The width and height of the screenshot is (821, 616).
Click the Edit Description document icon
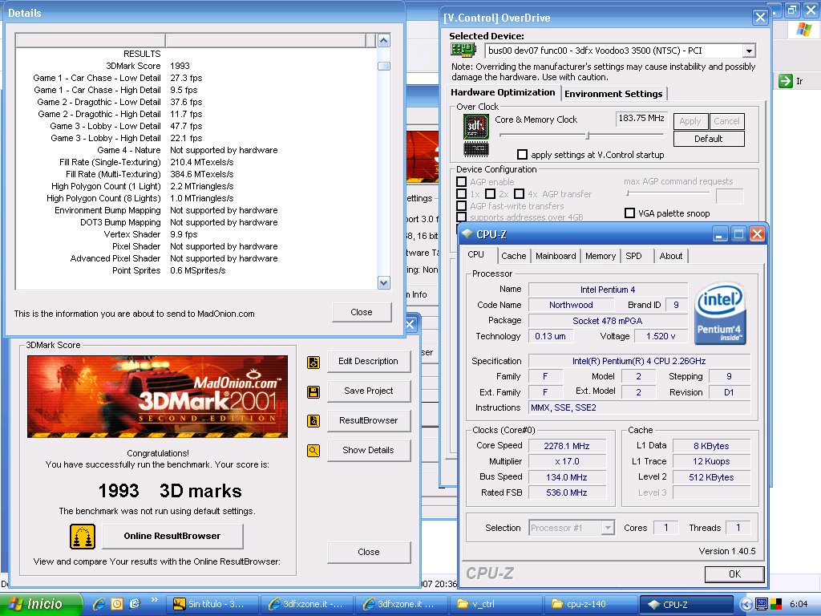[x=313, y=362]
